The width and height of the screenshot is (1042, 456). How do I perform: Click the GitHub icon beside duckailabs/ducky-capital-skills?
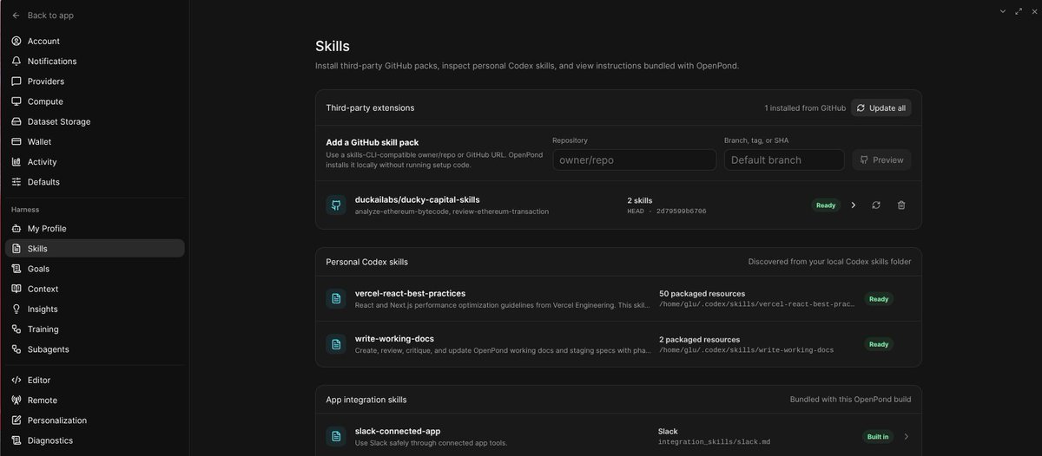coord(336,205)
